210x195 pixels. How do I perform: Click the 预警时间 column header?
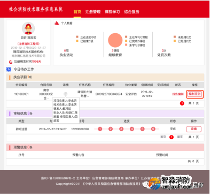(x=162, y=155)
